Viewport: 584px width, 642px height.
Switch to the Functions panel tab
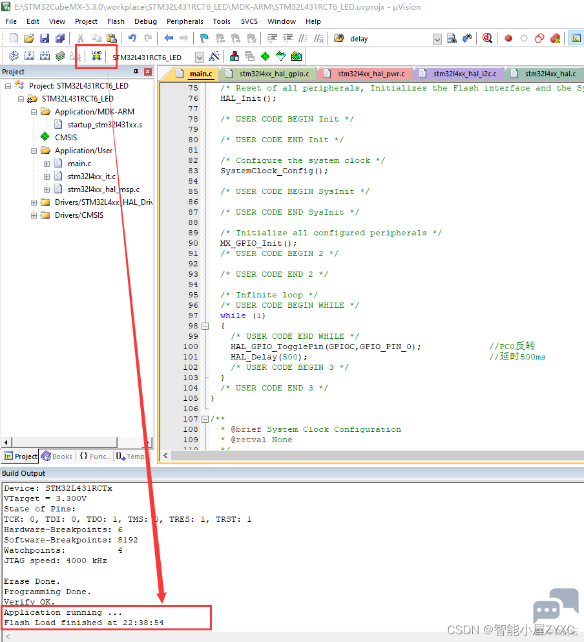coord(96,456)
